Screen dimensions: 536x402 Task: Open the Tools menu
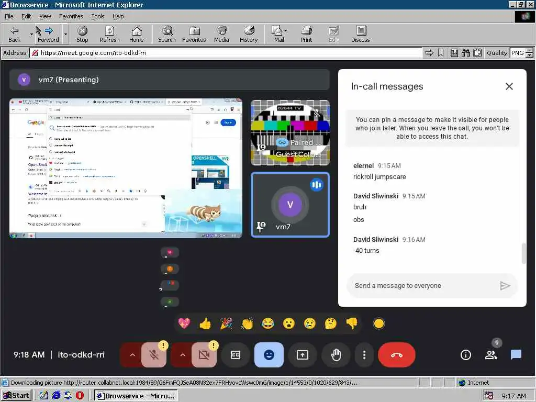(97, 16)
